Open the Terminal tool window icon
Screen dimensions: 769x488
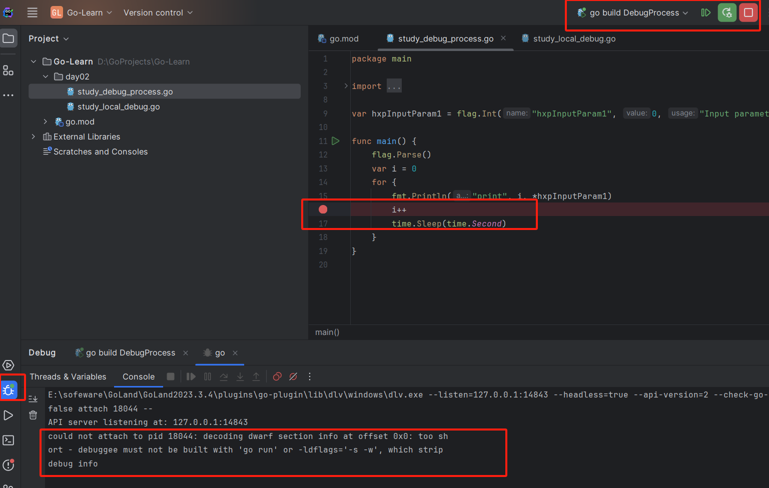tap(8, 440)
